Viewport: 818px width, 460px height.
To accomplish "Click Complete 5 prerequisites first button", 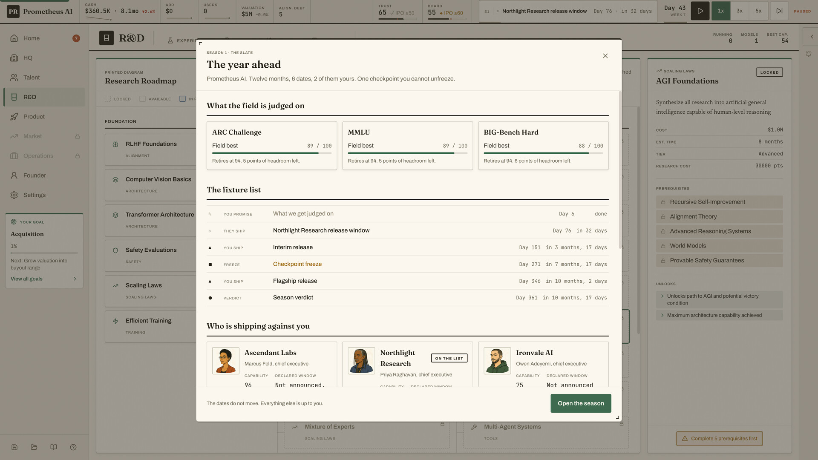I will click(x=719, y=439).
